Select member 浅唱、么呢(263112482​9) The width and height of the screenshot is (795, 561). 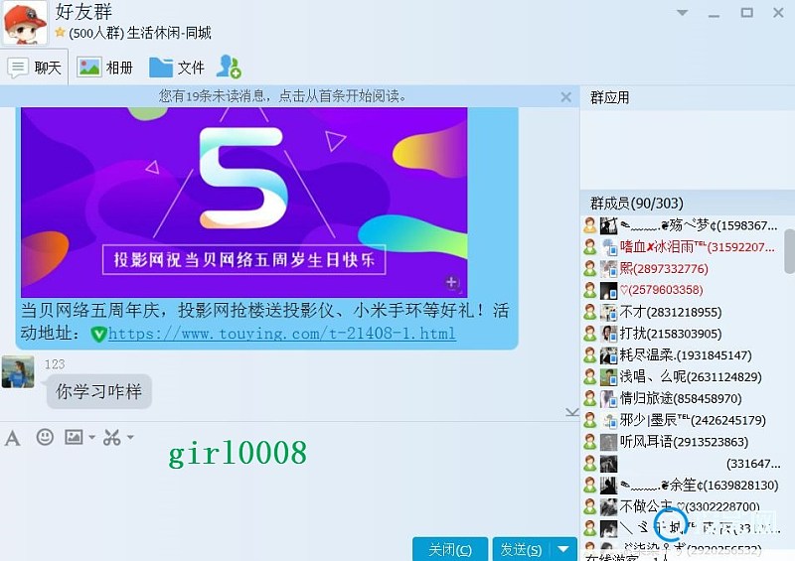[x=684, y=376]
